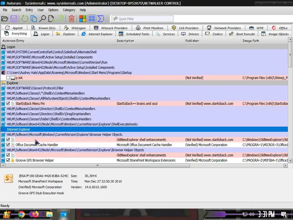
Task: Uncheck unnamed OldNewExplorer entry above Office Document Cache Handler
Action: pos(8,140)
